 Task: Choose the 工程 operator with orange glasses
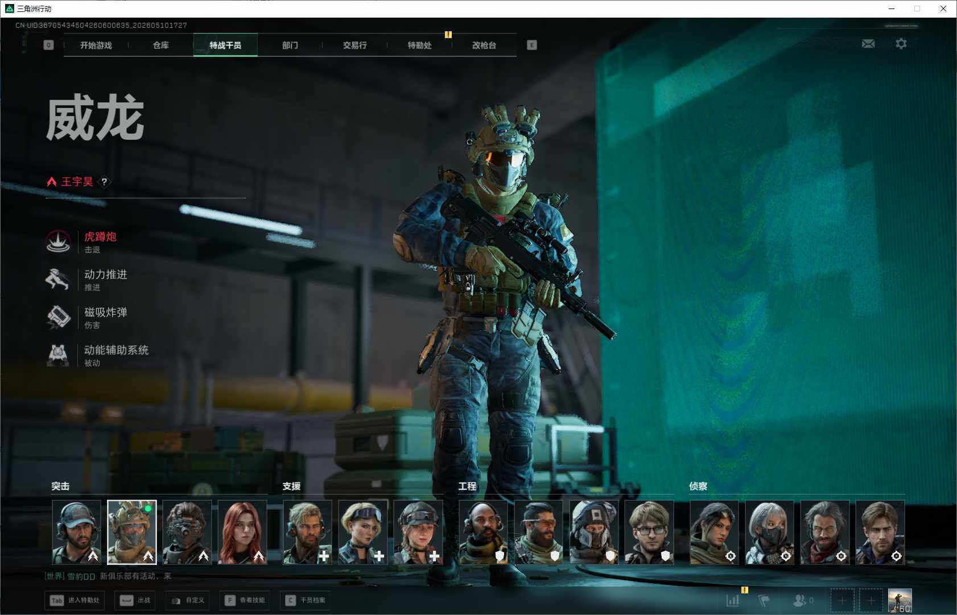click(538, 533)
